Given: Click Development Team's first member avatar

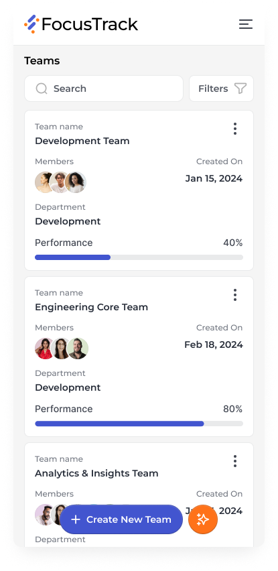Looking at the screenshot, I should pyautogui.click(x=45, y=182).
